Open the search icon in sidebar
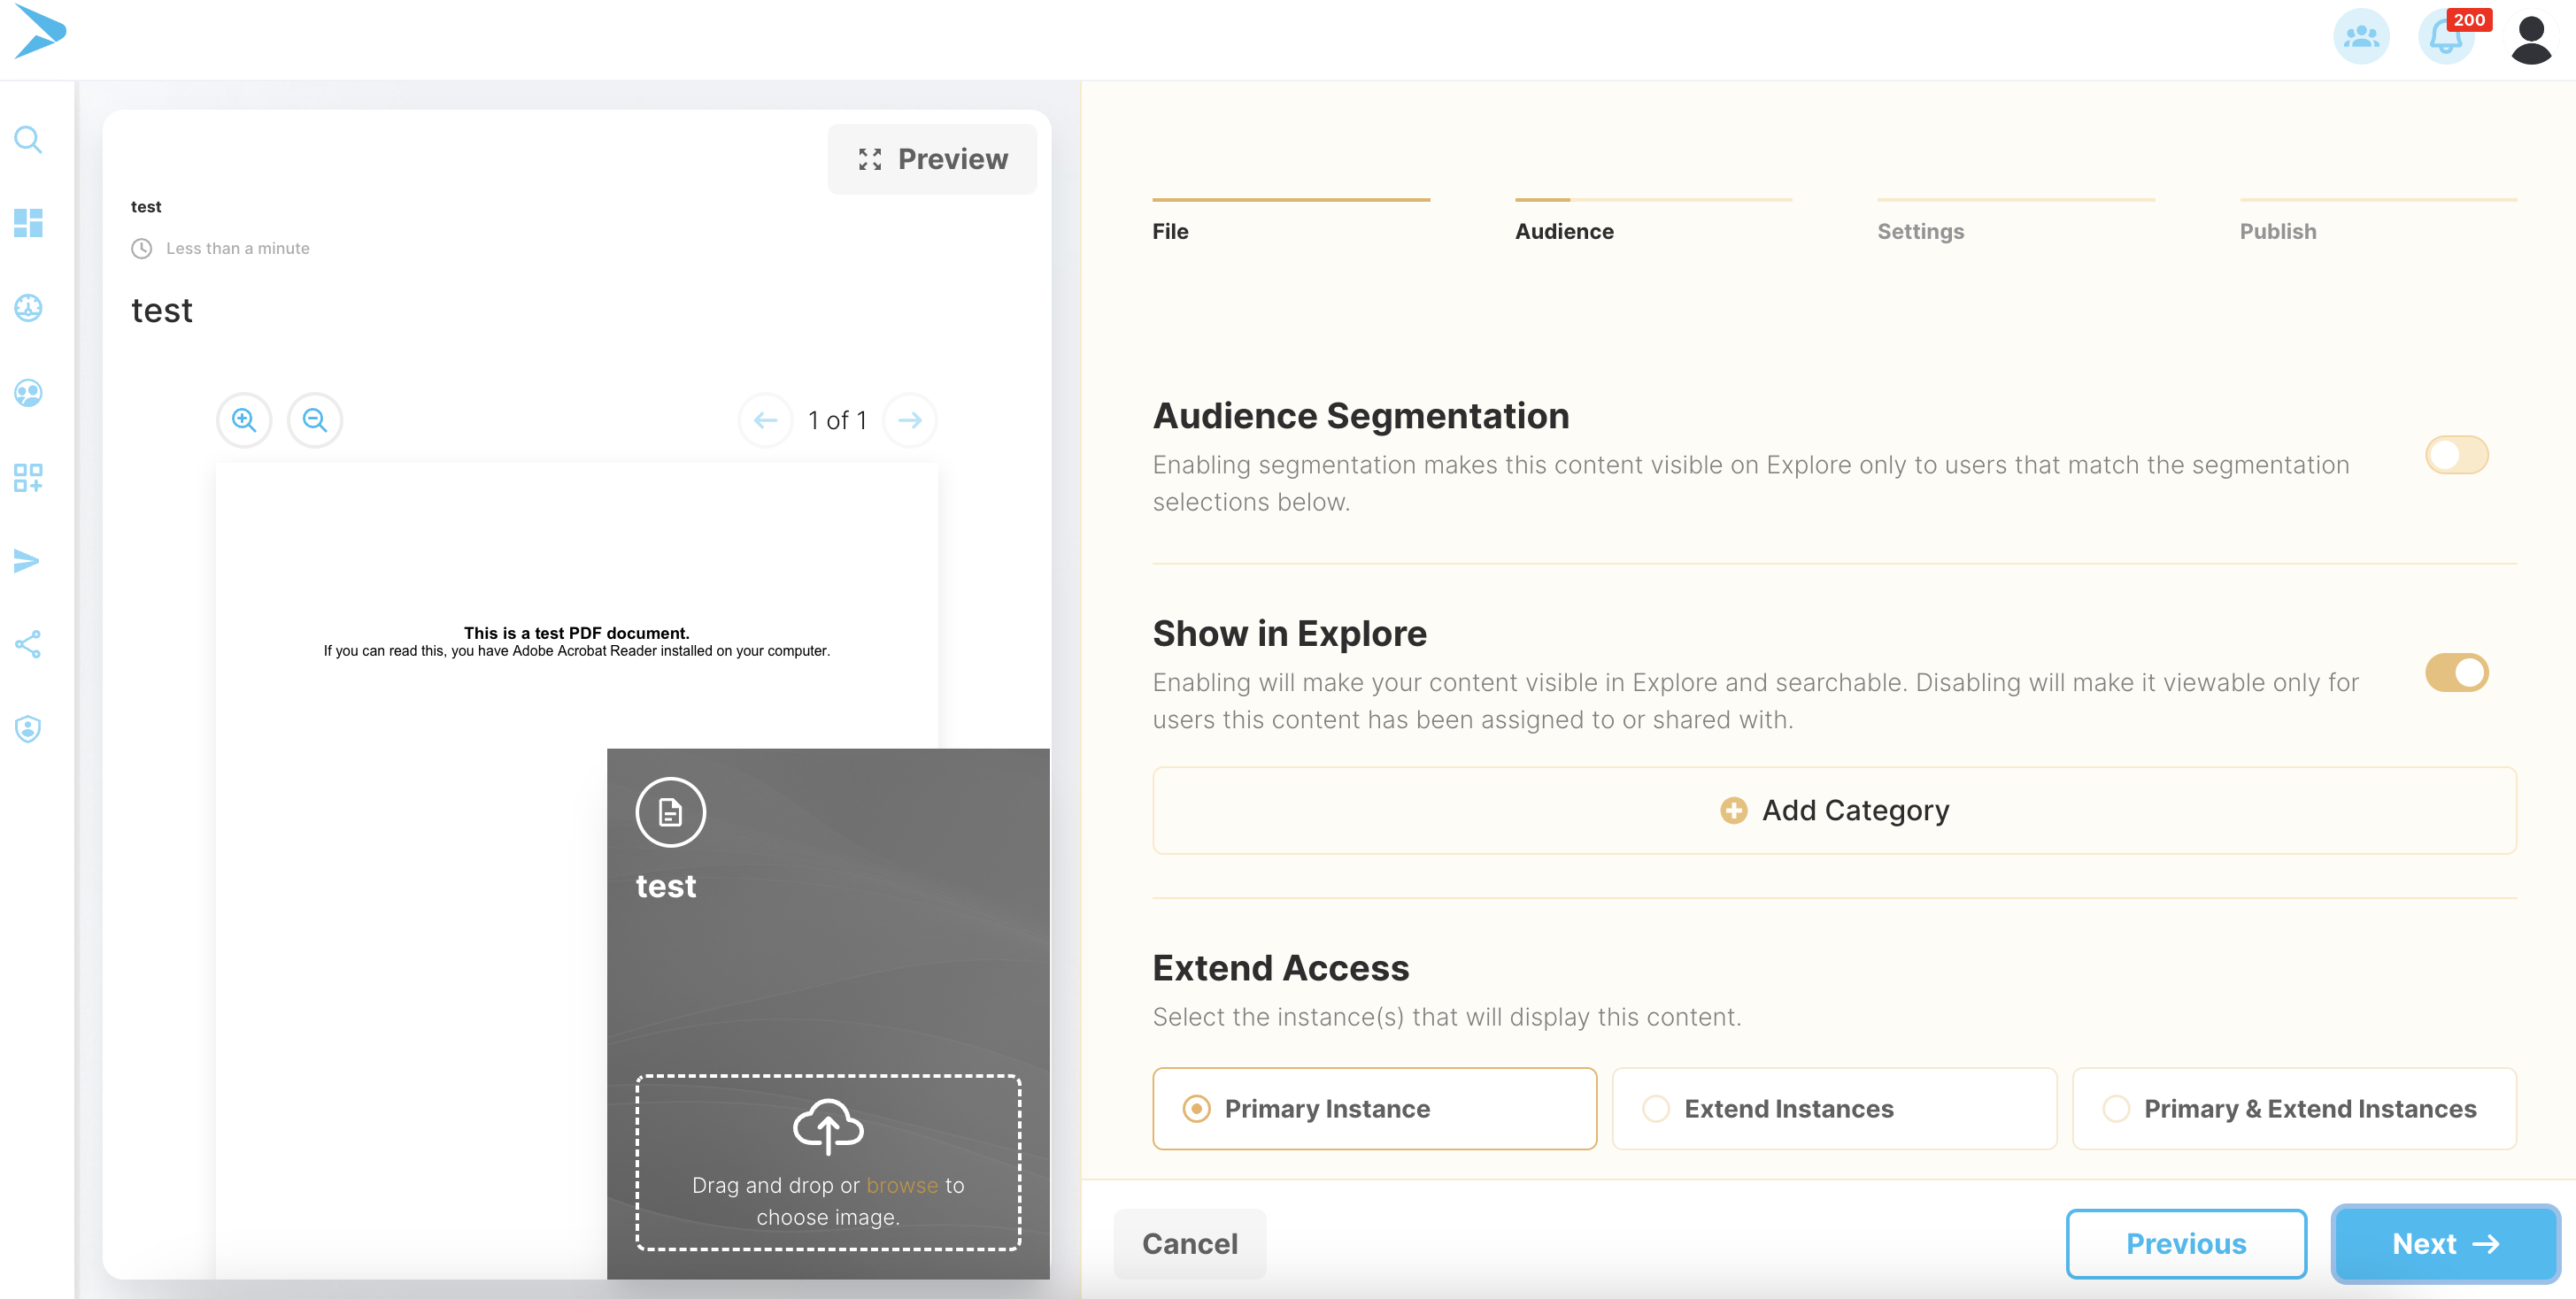Screen dimensions: 2576x1299 tap(28, 139)
